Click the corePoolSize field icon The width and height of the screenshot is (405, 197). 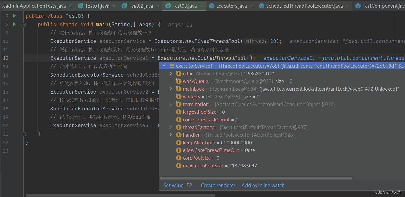(178, 158)
